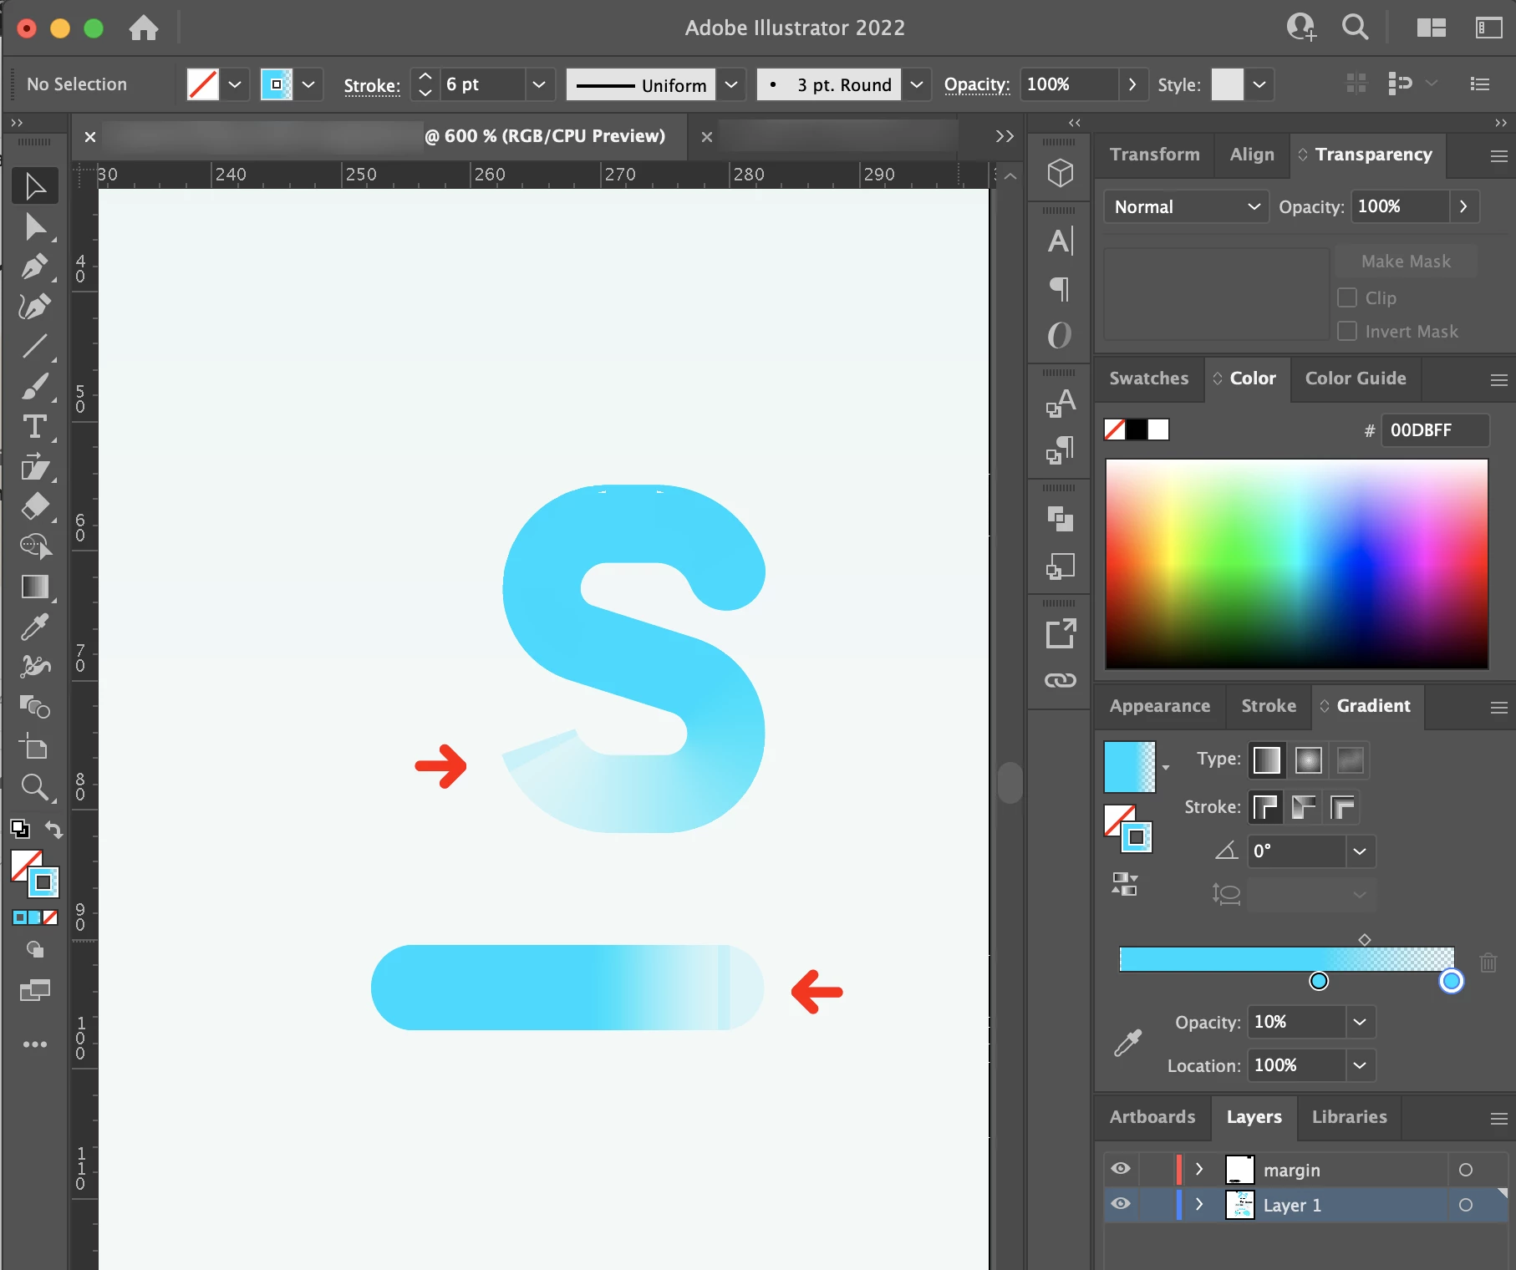Click the color spectrum picker
This screenshot has height=1270, width=1516.
[1296, 563]
